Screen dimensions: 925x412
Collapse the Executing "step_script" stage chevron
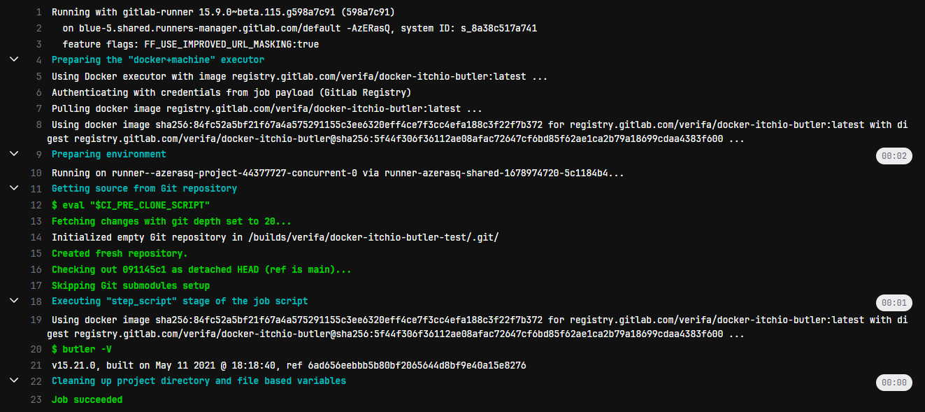click(14, 300)
